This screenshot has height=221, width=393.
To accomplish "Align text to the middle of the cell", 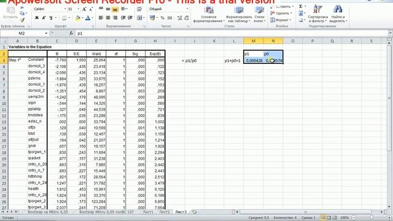I will (x=108, y=9).
